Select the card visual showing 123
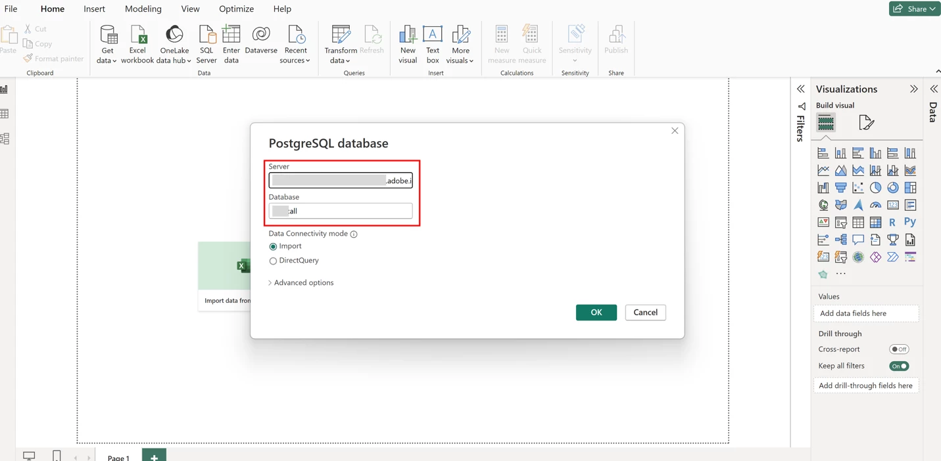941x461 pixels. click(893, 205)
